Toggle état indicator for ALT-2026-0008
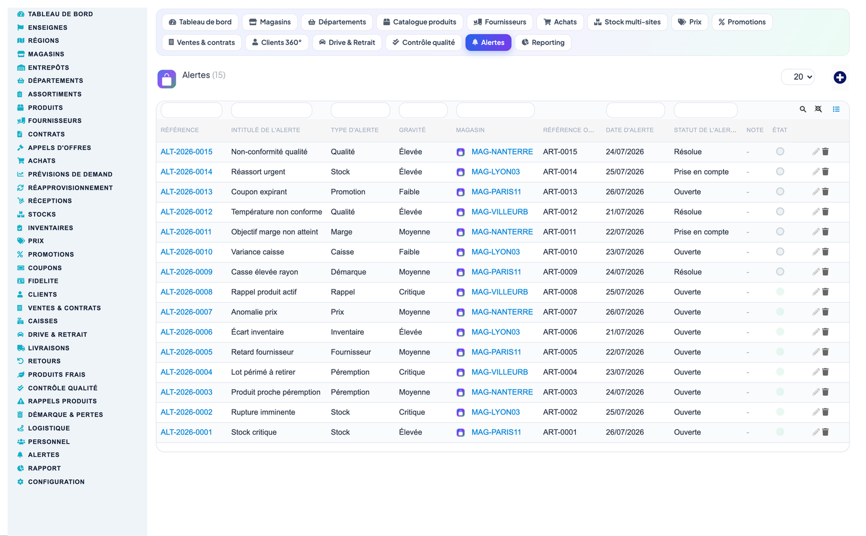 tap(780, 292)
